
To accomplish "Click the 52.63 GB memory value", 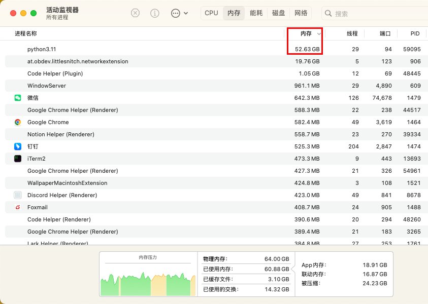I will point(307,49).
